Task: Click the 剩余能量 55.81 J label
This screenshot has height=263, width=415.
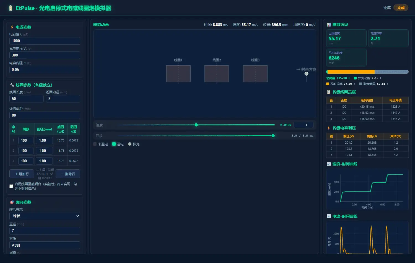Action: tap(373, 84)
